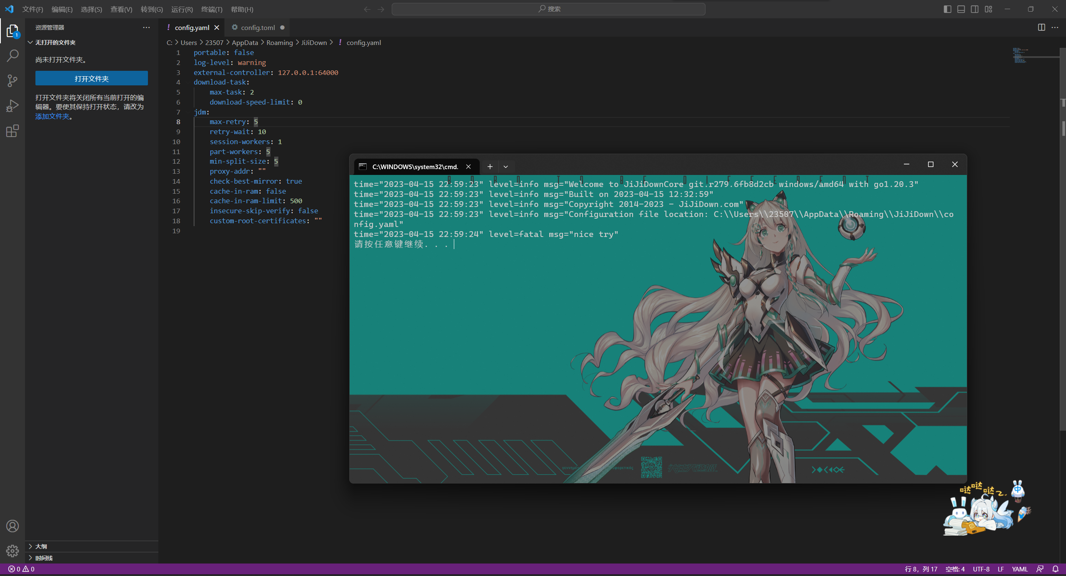Image resolution: width=1066 pixels, height=576 pixels.
Task: Click the 行 8, 列 17 cursor position
Action: coord(921,569)
